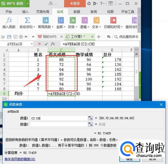The height and width of the screenshot is (164, 168).
Task: Close the 我的WPS tab
Action: coord(61,37)
